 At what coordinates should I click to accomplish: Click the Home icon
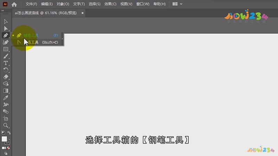(14, 4)
